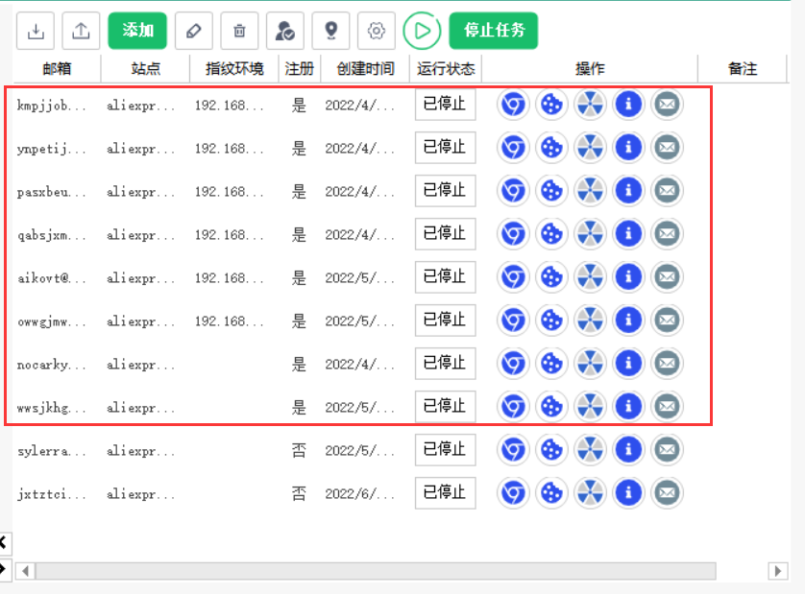This screenshot has height=594, width=805.
Task: Select the ynpetij... email cell
Action: [51, 149]
